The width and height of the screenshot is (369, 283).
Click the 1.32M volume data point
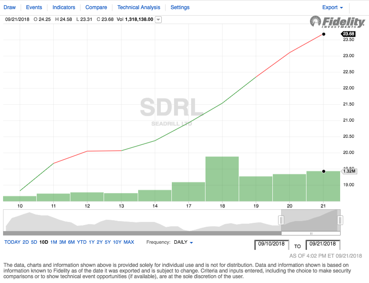[x=324, y=171]
